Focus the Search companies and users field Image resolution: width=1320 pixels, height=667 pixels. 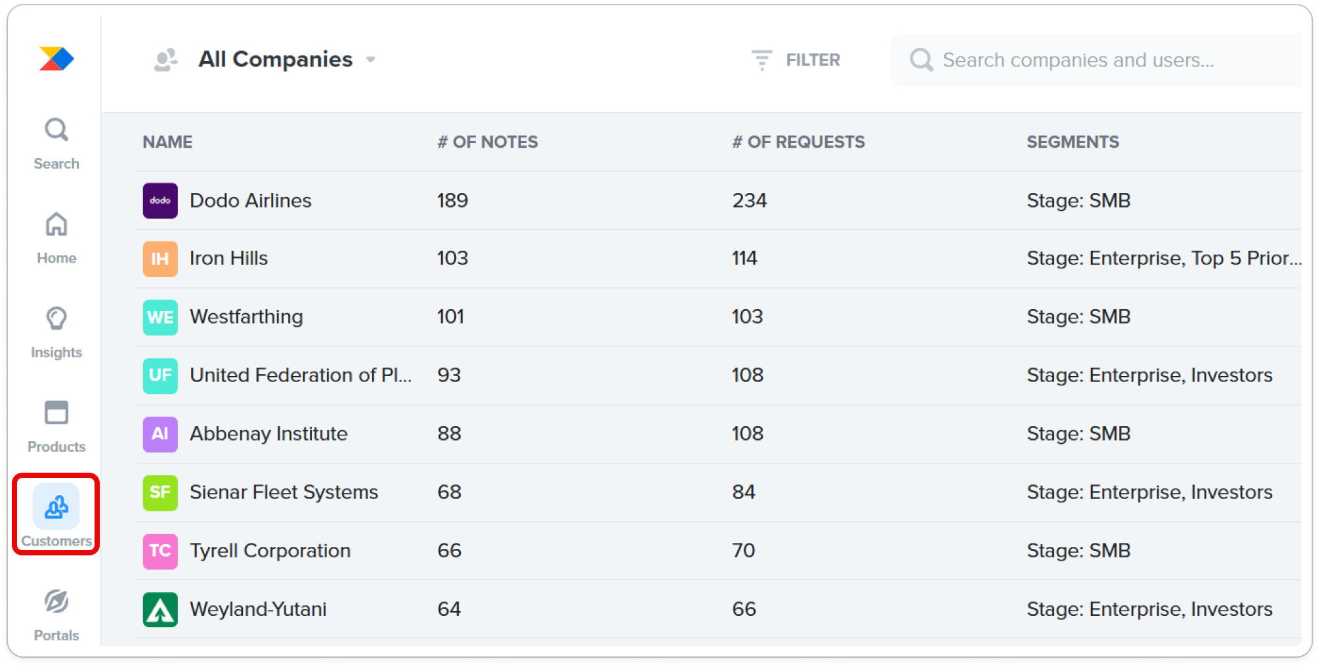coord(1096,60)
